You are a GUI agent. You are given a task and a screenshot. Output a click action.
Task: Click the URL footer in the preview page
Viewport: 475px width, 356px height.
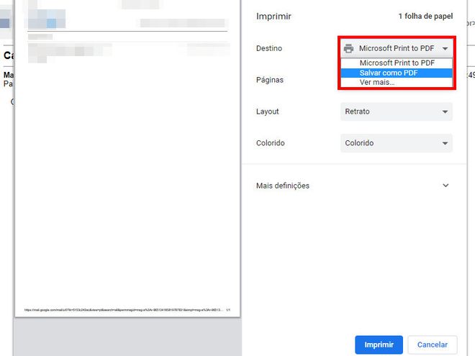pyautogui.click(x=124, y=310)
